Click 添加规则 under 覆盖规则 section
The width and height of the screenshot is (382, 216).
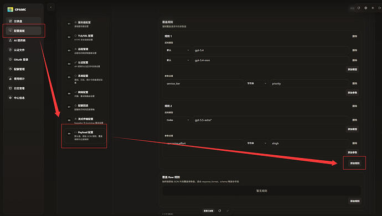coord(355,164)
